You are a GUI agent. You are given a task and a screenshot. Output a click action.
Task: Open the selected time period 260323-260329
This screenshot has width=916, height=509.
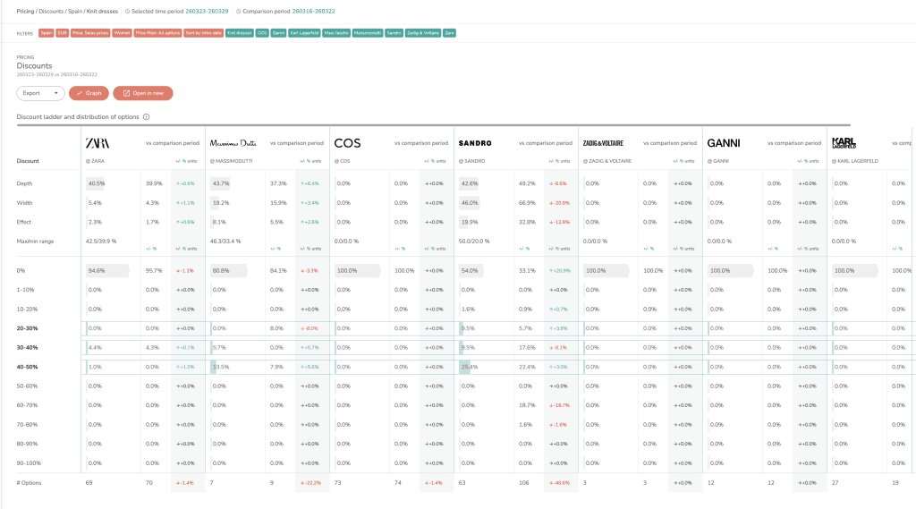207,11
